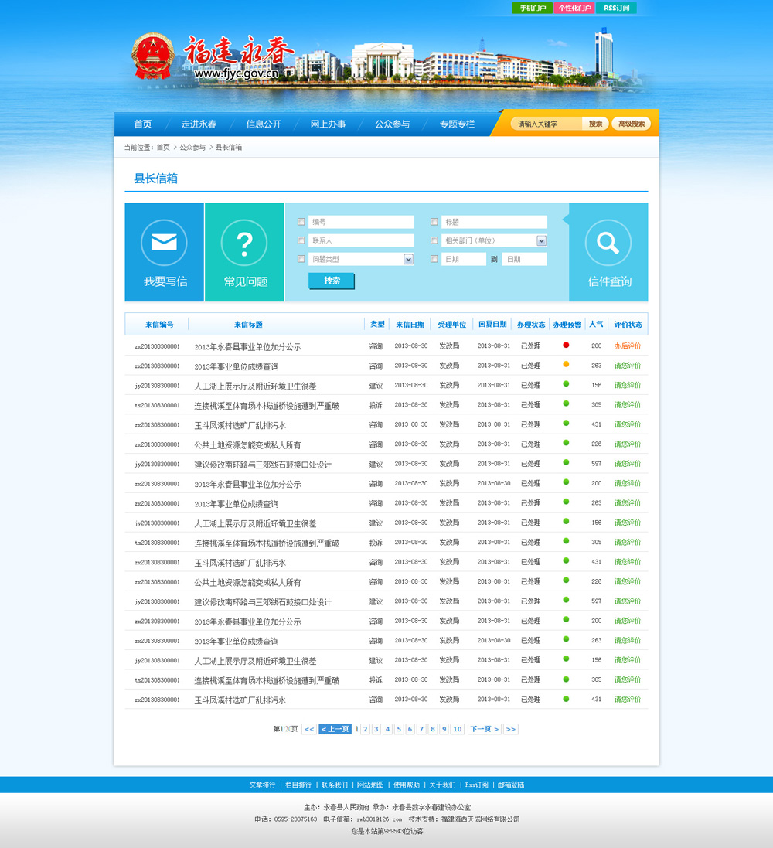Open the question mark FAQ icon
Screen dimensions: 773x848
(244, 243)
